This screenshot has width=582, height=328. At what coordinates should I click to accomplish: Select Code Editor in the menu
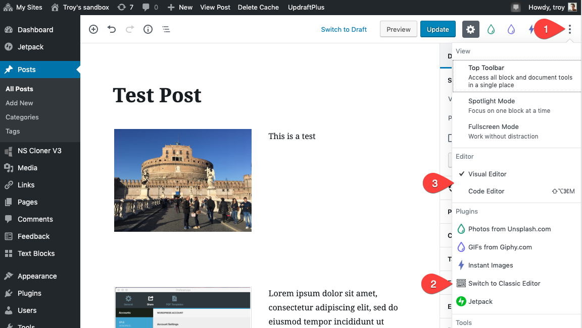click(x=487, y=191)
